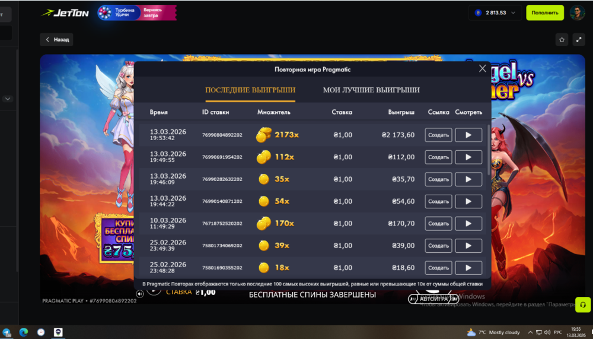Click the Turbina Udachi wheel banner
593x339 pixels.
click(x=136, y=12)
